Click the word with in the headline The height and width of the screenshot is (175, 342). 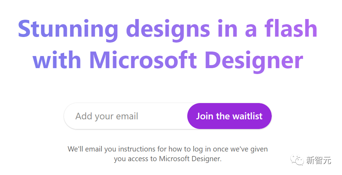coord(57,60)
